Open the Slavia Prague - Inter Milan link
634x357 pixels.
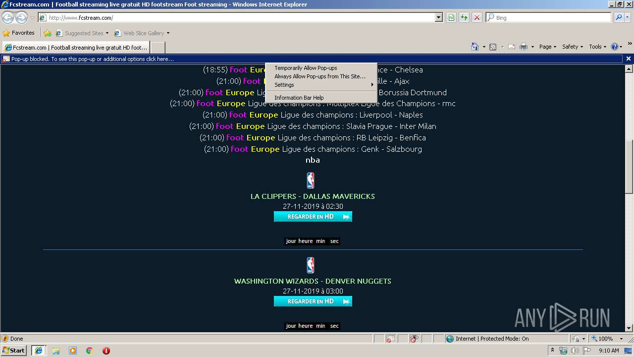313,126
